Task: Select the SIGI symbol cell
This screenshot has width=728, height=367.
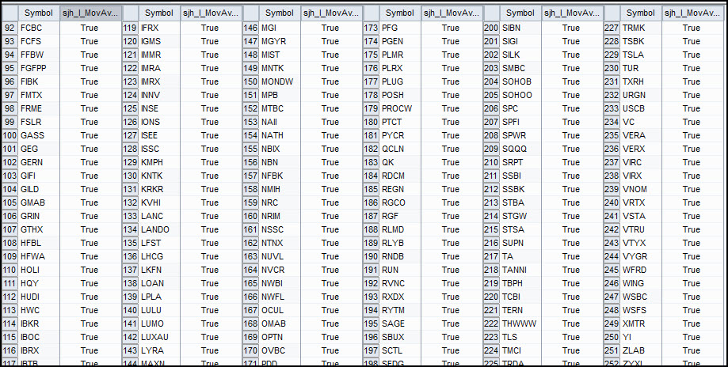Action: point(521,41)
